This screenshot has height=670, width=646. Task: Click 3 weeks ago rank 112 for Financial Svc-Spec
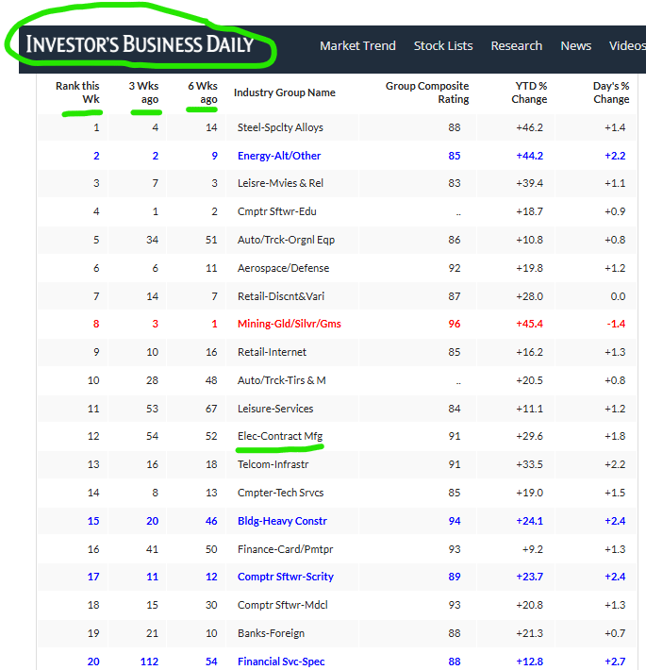pyautogui.click(x=149, y=661)
